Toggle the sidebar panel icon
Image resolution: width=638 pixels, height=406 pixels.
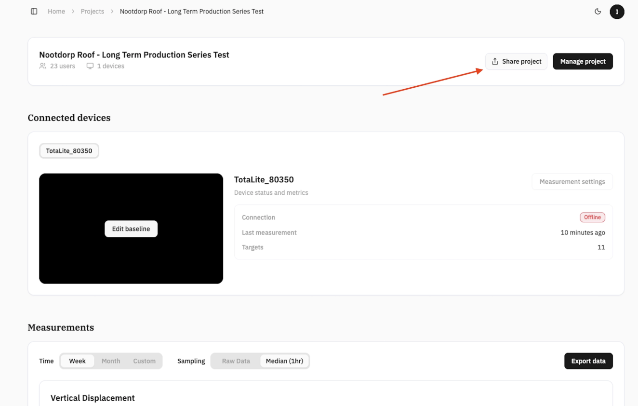coord(34,12)
